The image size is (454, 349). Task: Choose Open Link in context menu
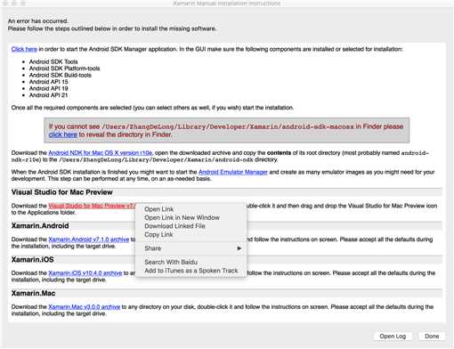point(191,209)
